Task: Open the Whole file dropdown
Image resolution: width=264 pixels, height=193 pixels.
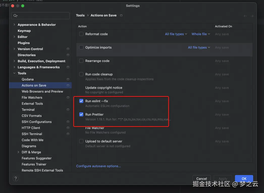Action: tap(201, 34)
